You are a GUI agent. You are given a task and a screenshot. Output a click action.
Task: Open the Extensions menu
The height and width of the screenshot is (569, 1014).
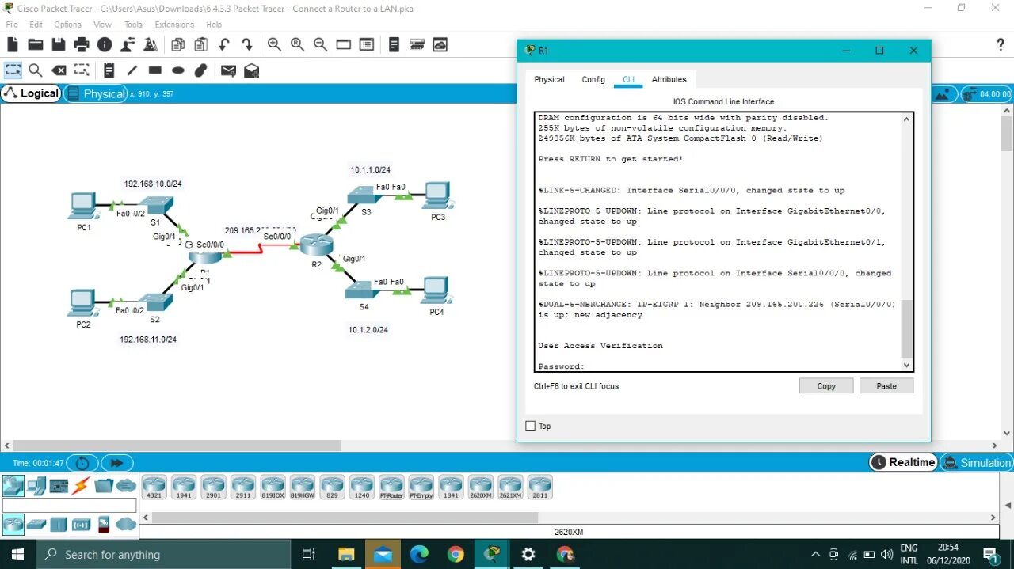click(174, 25)
